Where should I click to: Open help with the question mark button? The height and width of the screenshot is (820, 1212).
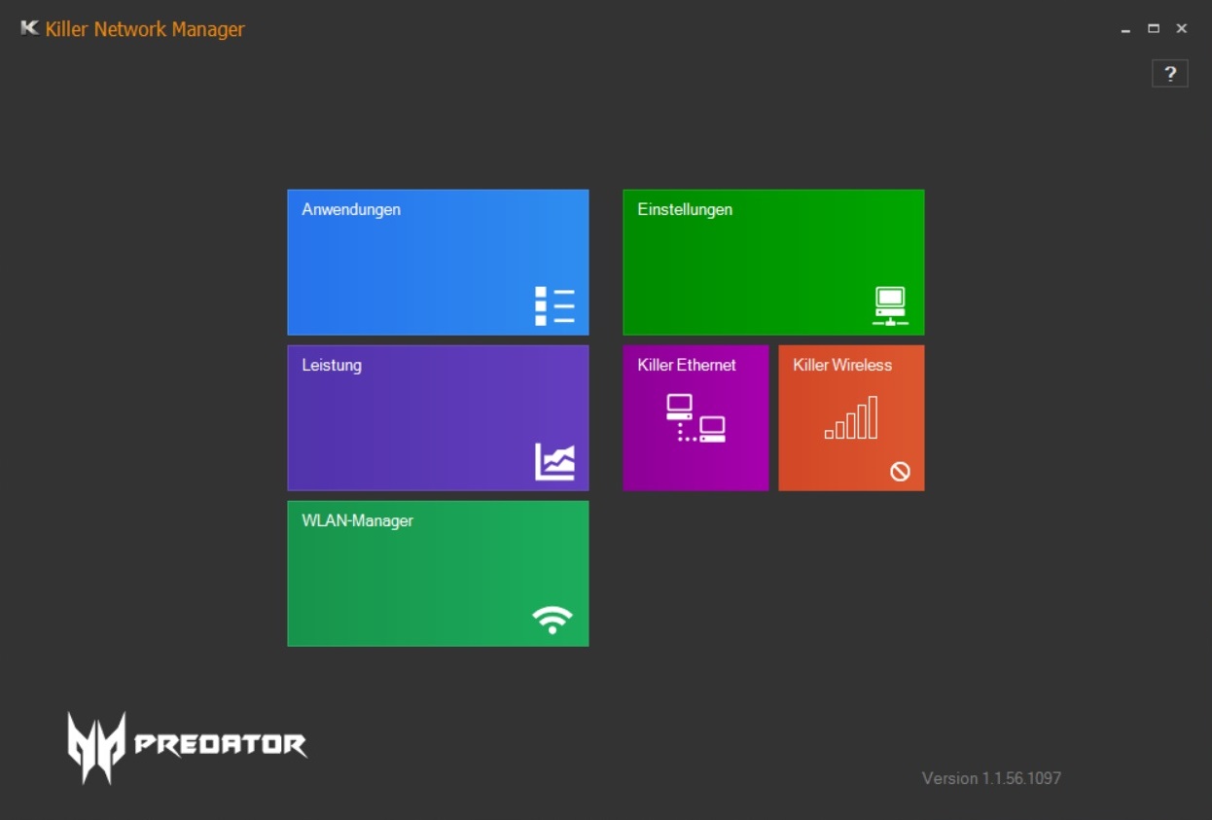tap(1170, 73)
